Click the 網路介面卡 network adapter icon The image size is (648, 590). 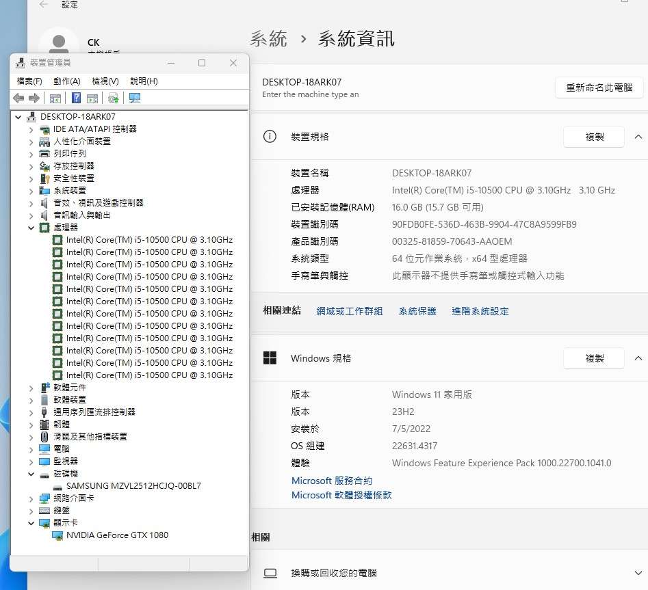coord(44,498)
